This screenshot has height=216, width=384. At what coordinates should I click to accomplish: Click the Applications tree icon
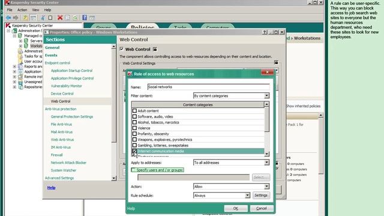click(20, 71)
